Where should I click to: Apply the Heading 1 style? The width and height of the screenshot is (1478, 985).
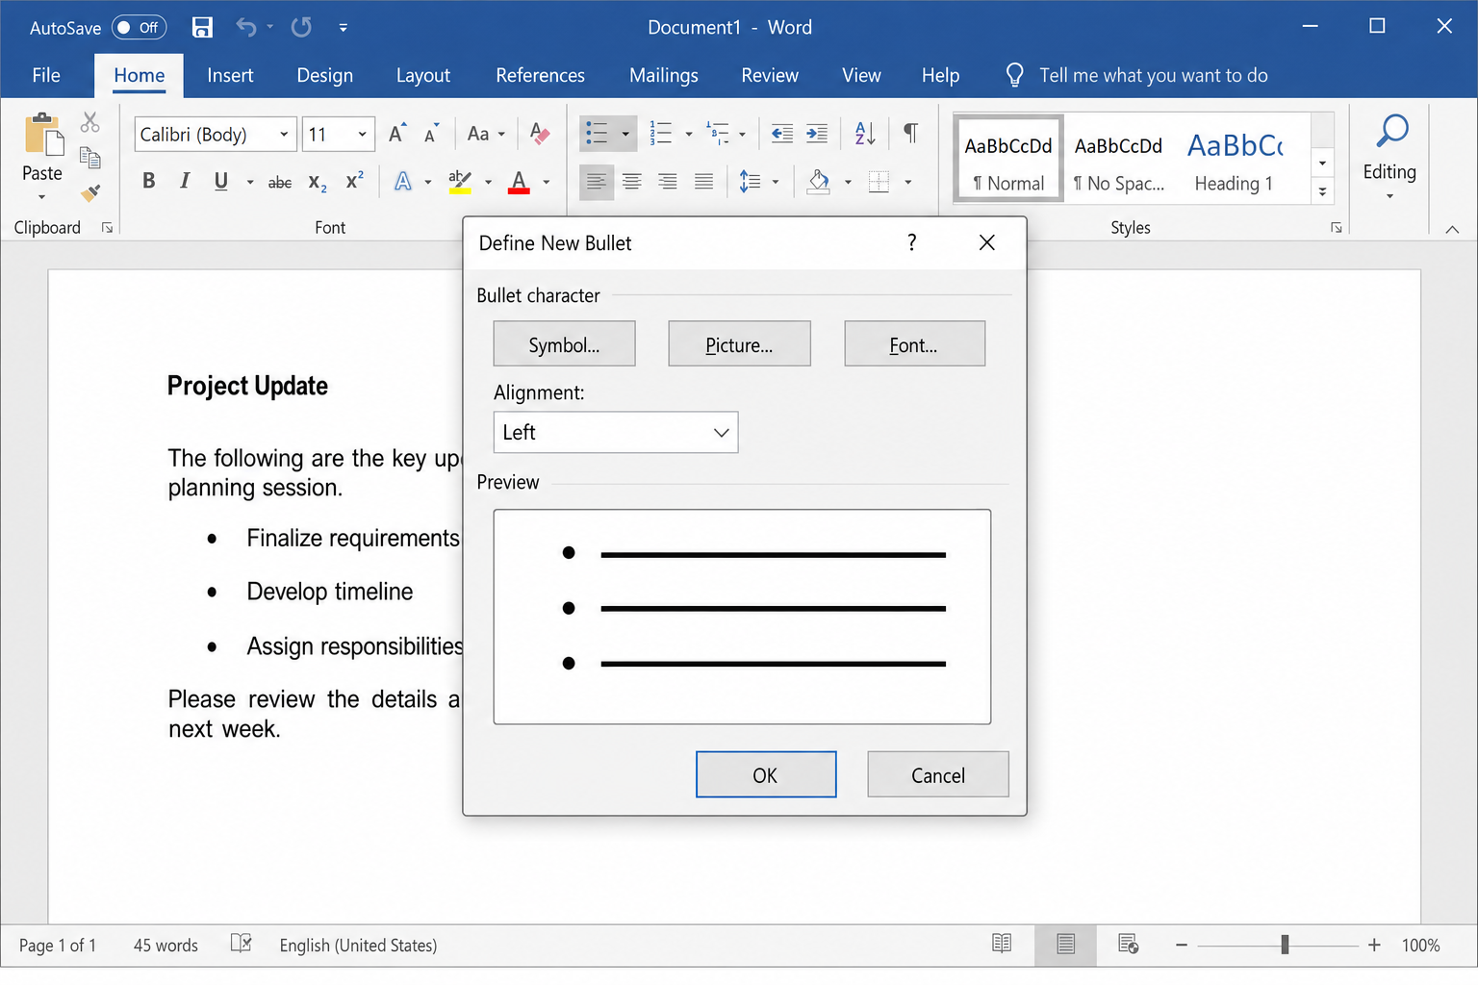[x=1235, y=159]
